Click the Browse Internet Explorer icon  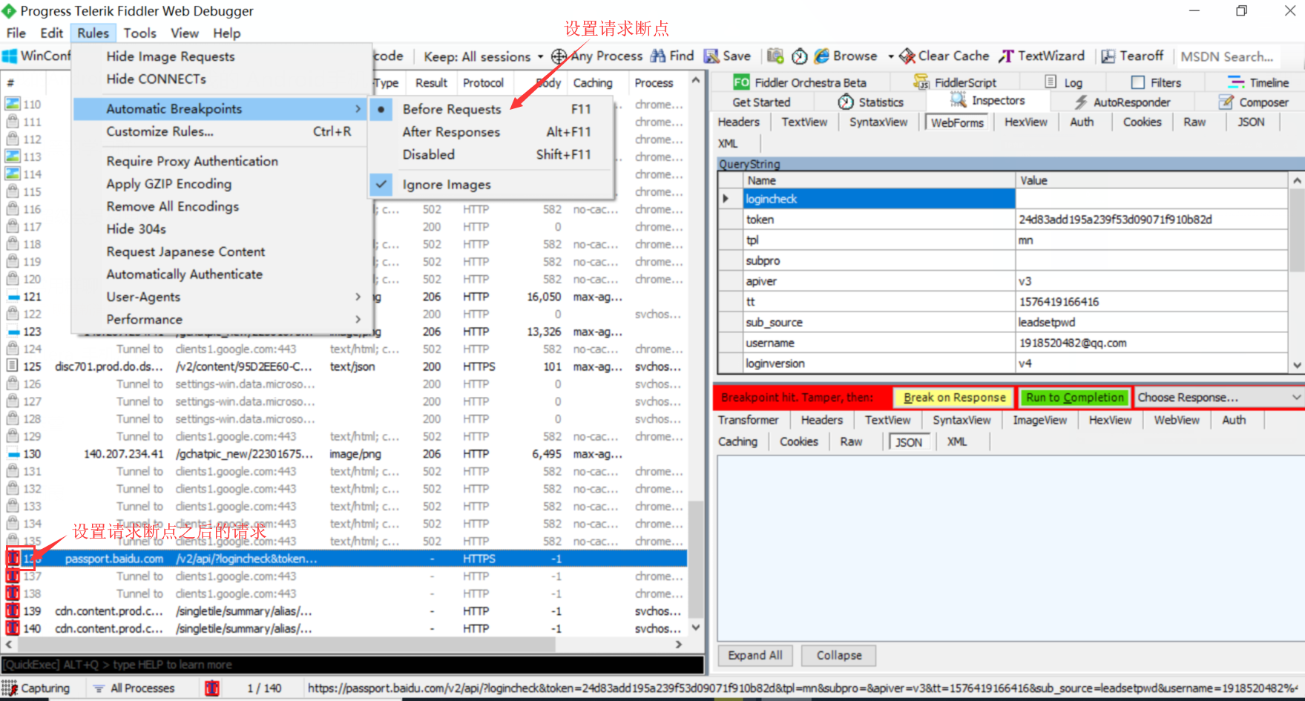(x=821, y=56)
